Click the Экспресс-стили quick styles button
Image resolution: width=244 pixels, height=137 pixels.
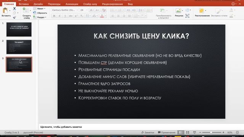point(219,13)
